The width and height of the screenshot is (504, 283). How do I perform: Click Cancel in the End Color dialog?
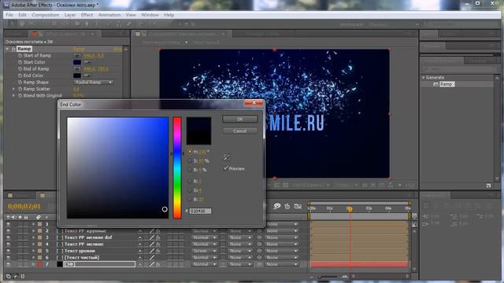[239, 131]
